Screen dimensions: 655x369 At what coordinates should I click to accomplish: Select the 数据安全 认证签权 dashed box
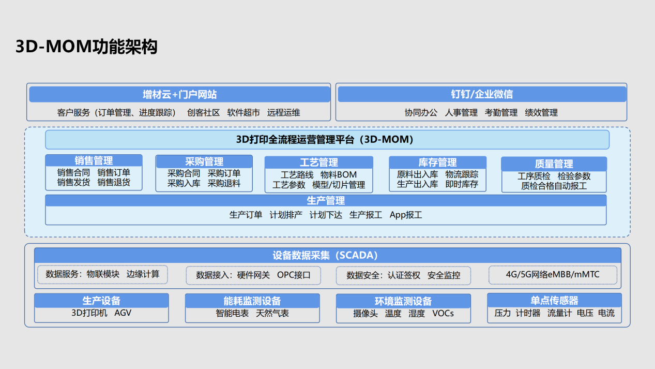coord(403,275)
